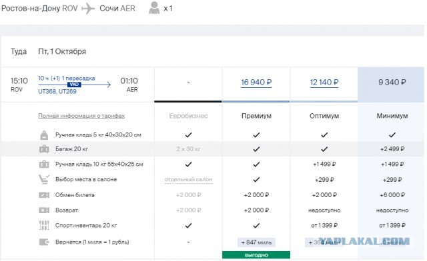
Task: Click the Ростов-на-Дону ROV origin text
Action: 39,9
